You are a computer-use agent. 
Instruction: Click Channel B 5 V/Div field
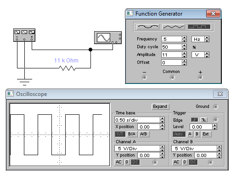click(x=194, y=148)
